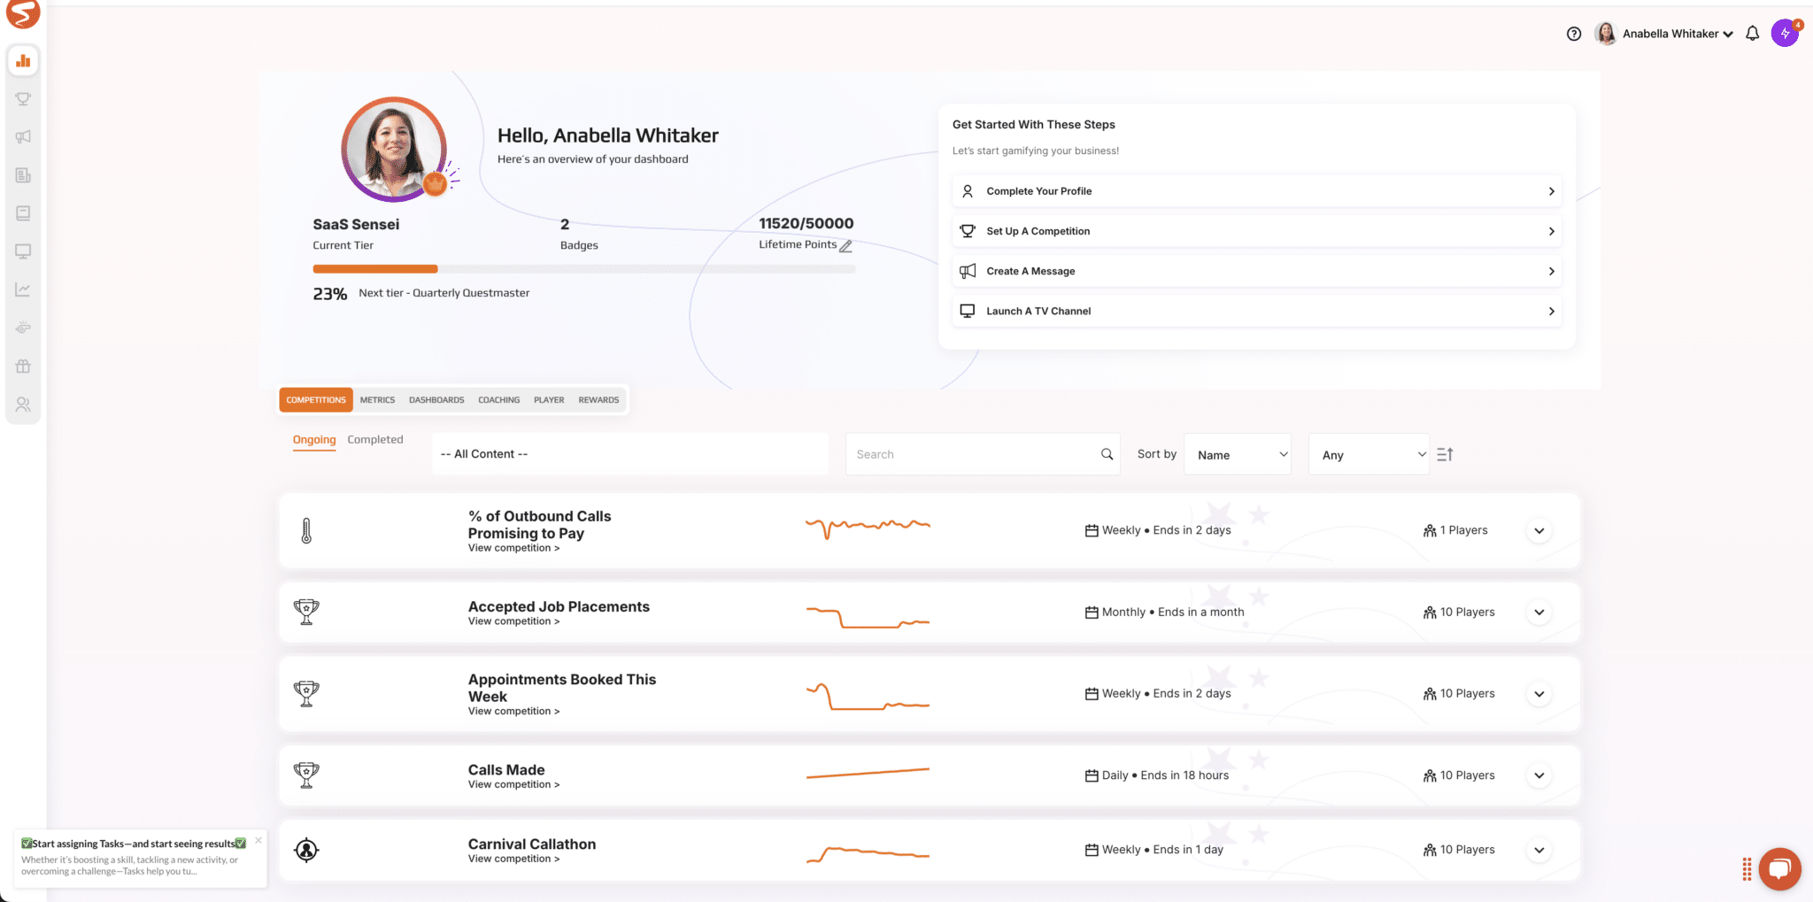Viewport: 1813px width, 902px height.
Task: Click the gift Rewards icon in sidebar
Action: [23, 366]
